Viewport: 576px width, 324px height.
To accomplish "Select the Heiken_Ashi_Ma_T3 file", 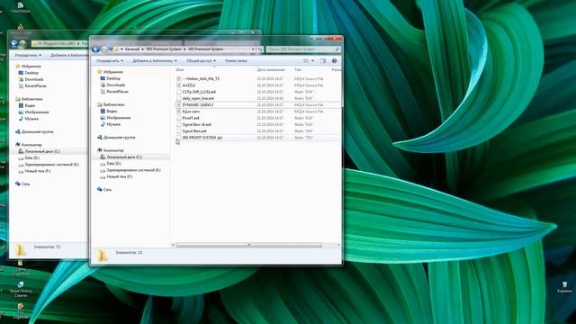I will (x=201, y=78).
